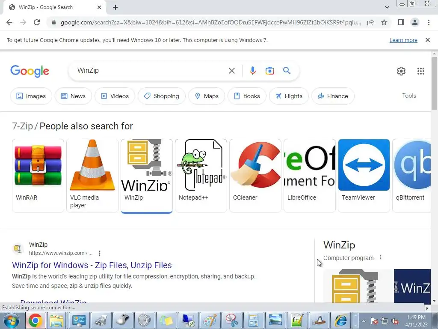This screenshot has height=329, width=438.
Task: Select the TeamViewer card
Action: tap(364, 175)
